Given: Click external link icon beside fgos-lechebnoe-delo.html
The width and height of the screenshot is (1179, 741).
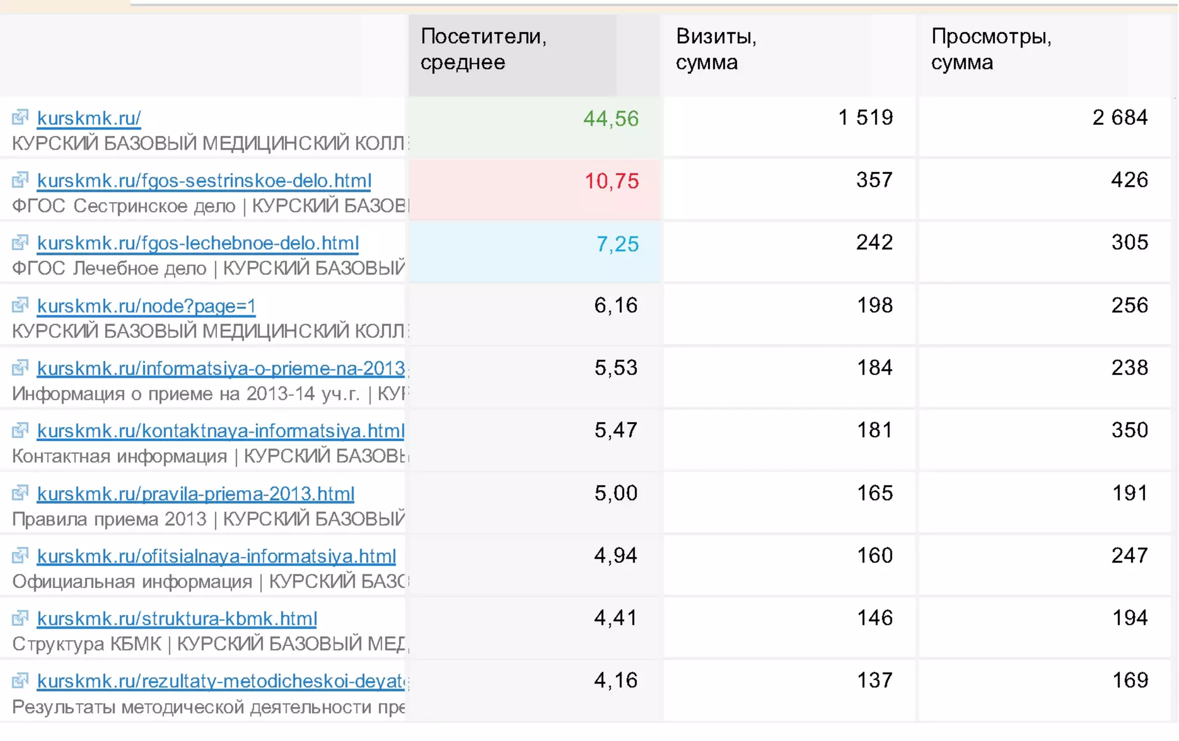Looking at the screenshot, I should coord(20,243).
